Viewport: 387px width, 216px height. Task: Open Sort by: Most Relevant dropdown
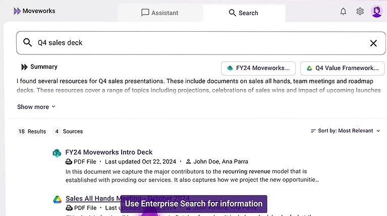click(x=345, y=131)
